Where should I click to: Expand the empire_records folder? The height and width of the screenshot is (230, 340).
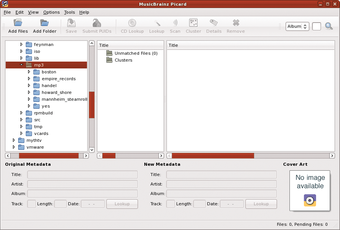tap(29, 79)
